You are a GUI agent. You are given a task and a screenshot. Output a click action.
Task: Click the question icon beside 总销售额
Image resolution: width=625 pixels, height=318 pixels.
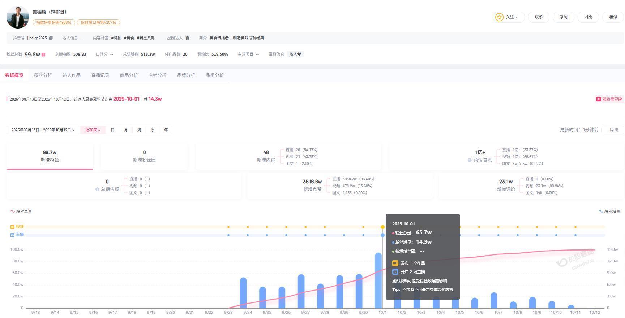point(97,189)
